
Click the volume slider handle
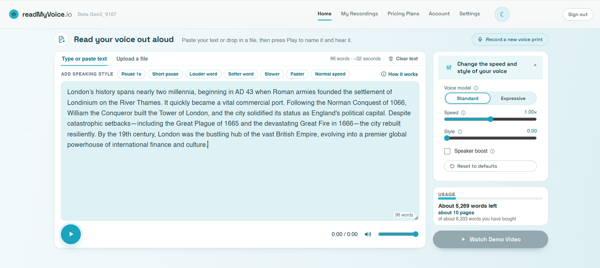tap(415, 234)
